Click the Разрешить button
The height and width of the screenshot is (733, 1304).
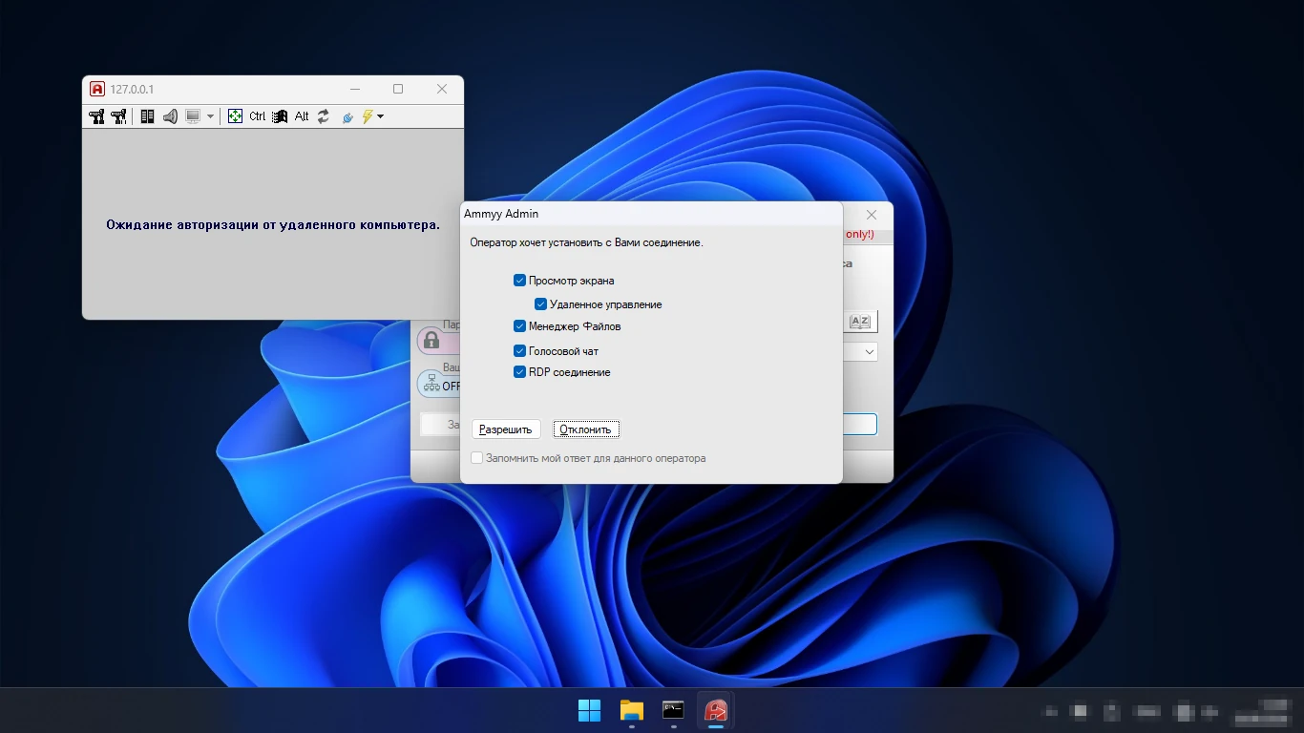pyautogui.click(x=506, y=429)
